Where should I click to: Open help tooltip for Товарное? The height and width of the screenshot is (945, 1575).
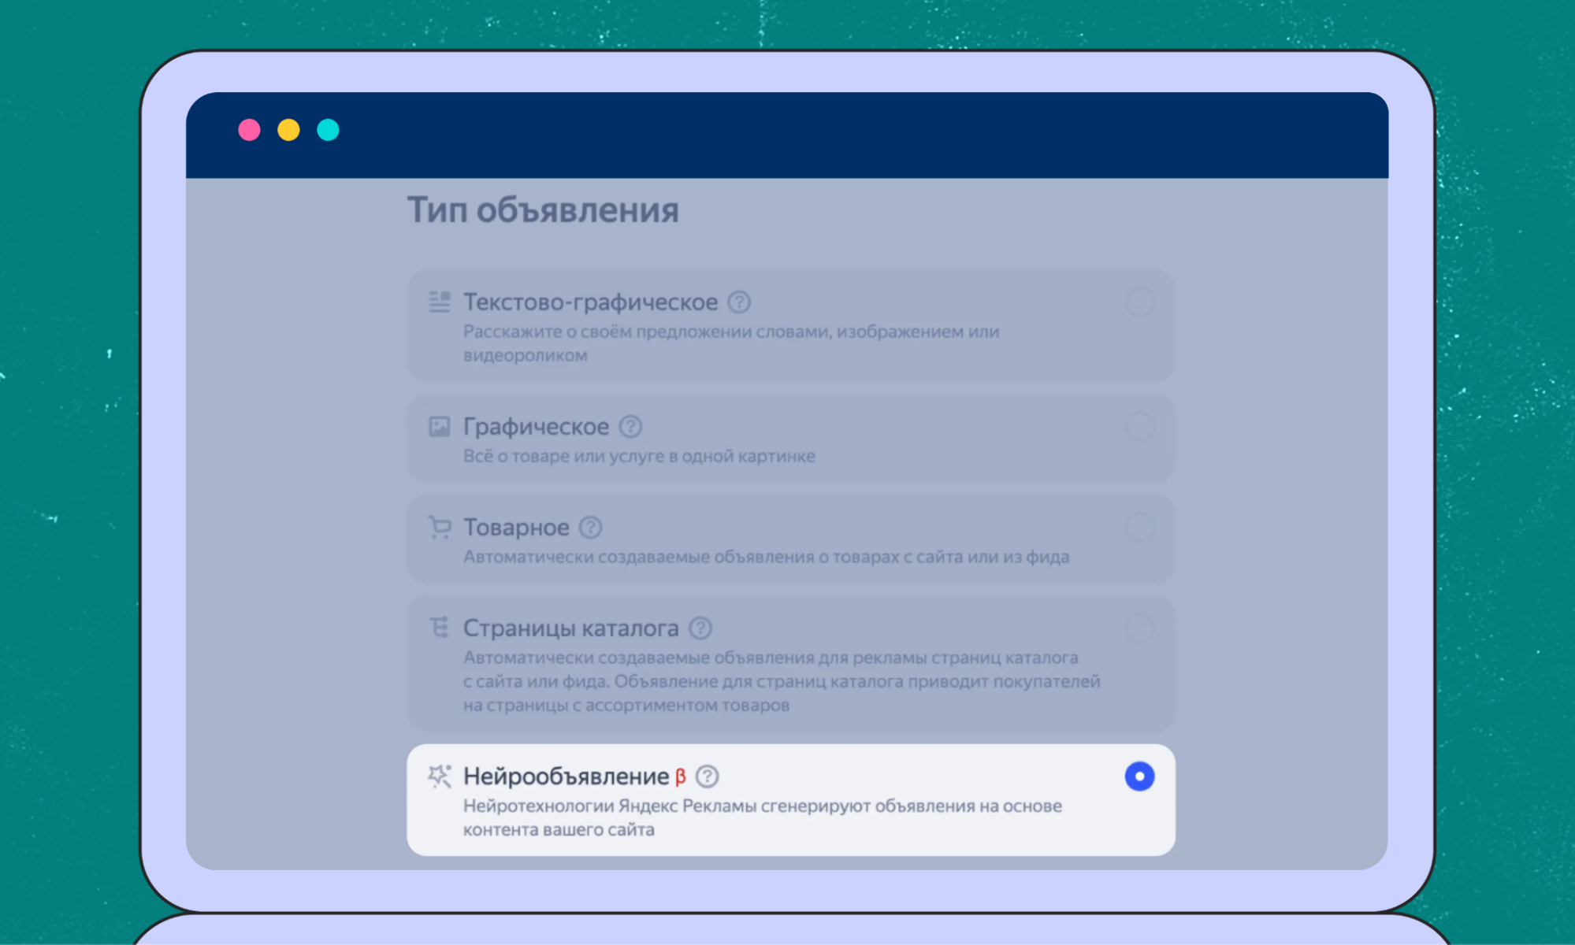click(x=589, y=527)
